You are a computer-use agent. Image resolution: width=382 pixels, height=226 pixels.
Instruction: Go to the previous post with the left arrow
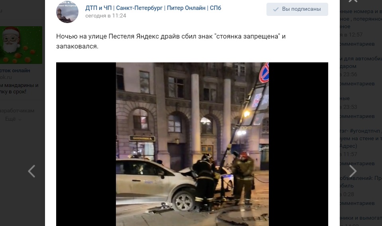[x=31, y=171]
